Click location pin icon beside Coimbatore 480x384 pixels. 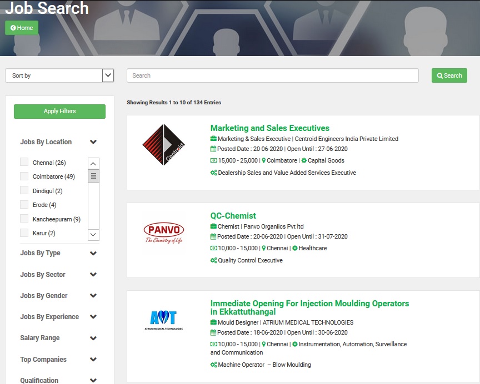pos(264,160)
